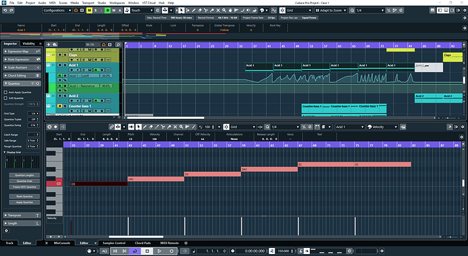Screen dimensions: 468x256
Task: Click Go to Left Locator transport button
Action: pyautogui.click(x=115, y=251)
